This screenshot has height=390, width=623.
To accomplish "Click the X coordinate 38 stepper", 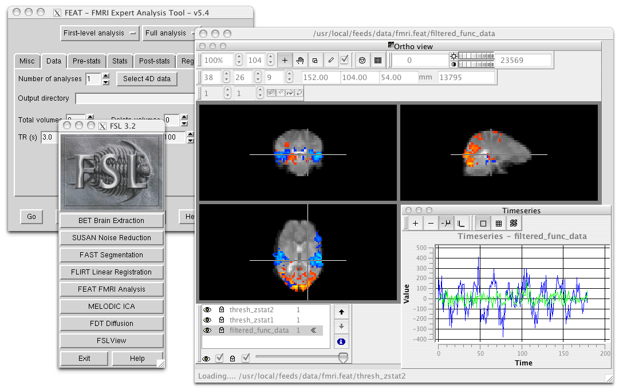I will (x=226, y=77).
